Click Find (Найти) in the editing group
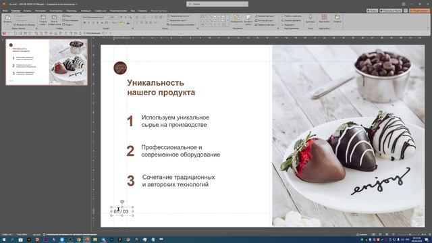The width and height of the screenshot is (432, 243). coord(291,16)
